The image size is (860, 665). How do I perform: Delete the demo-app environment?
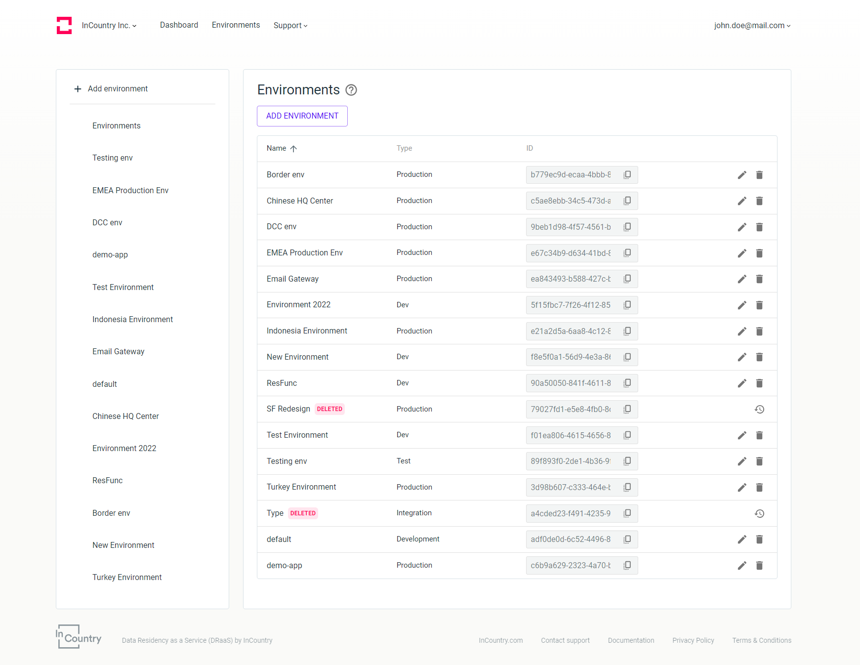tap(760, 566)
